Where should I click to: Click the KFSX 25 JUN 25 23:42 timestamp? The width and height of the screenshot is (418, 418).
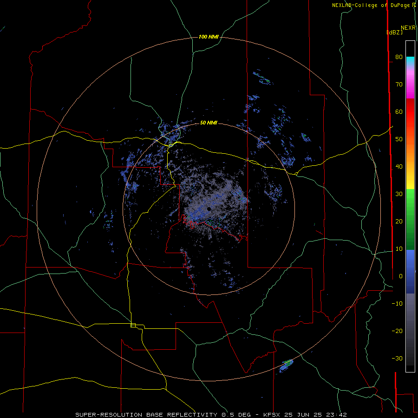point(305,415)
